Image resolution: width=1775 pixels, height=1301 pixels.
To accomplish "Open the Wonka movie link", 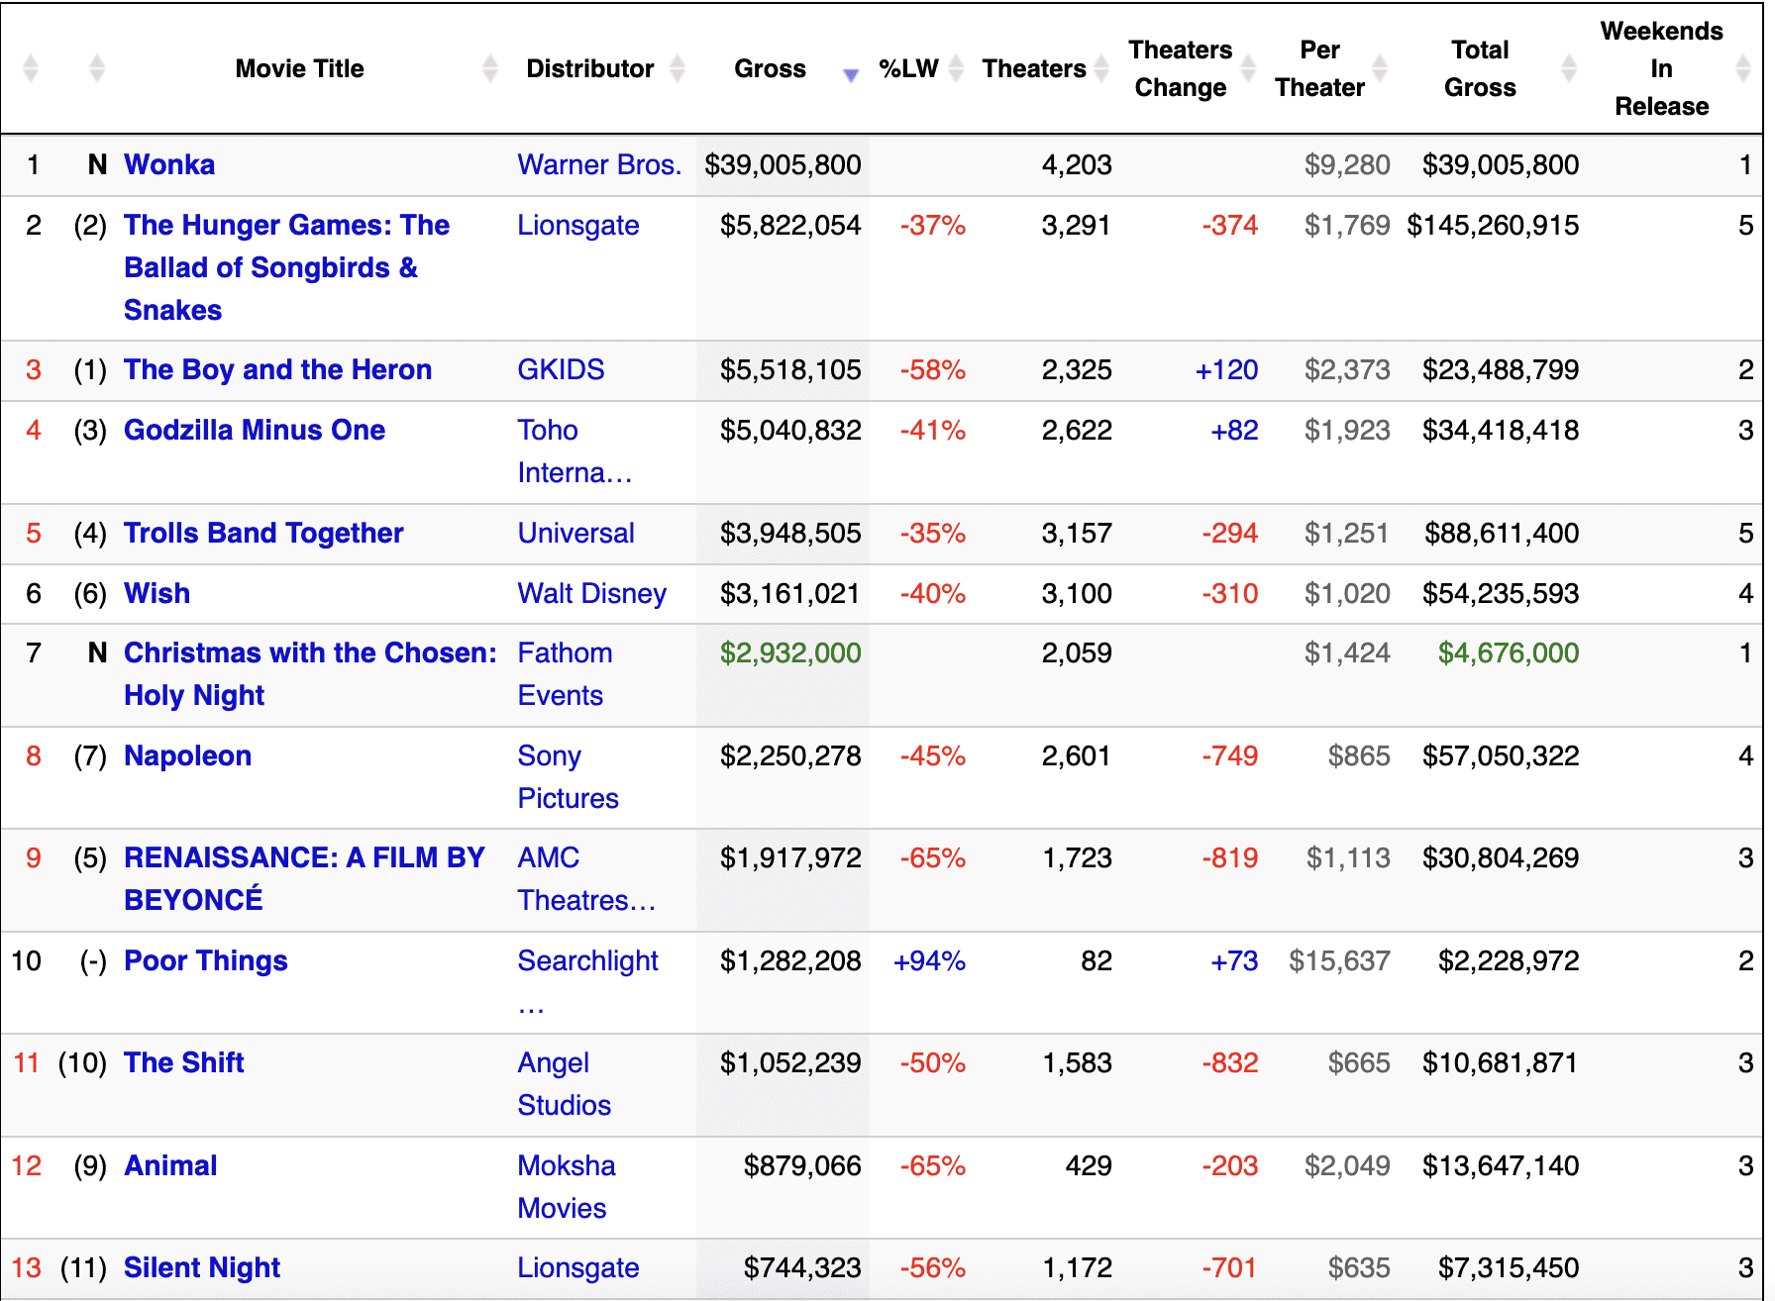I will 169,164.
